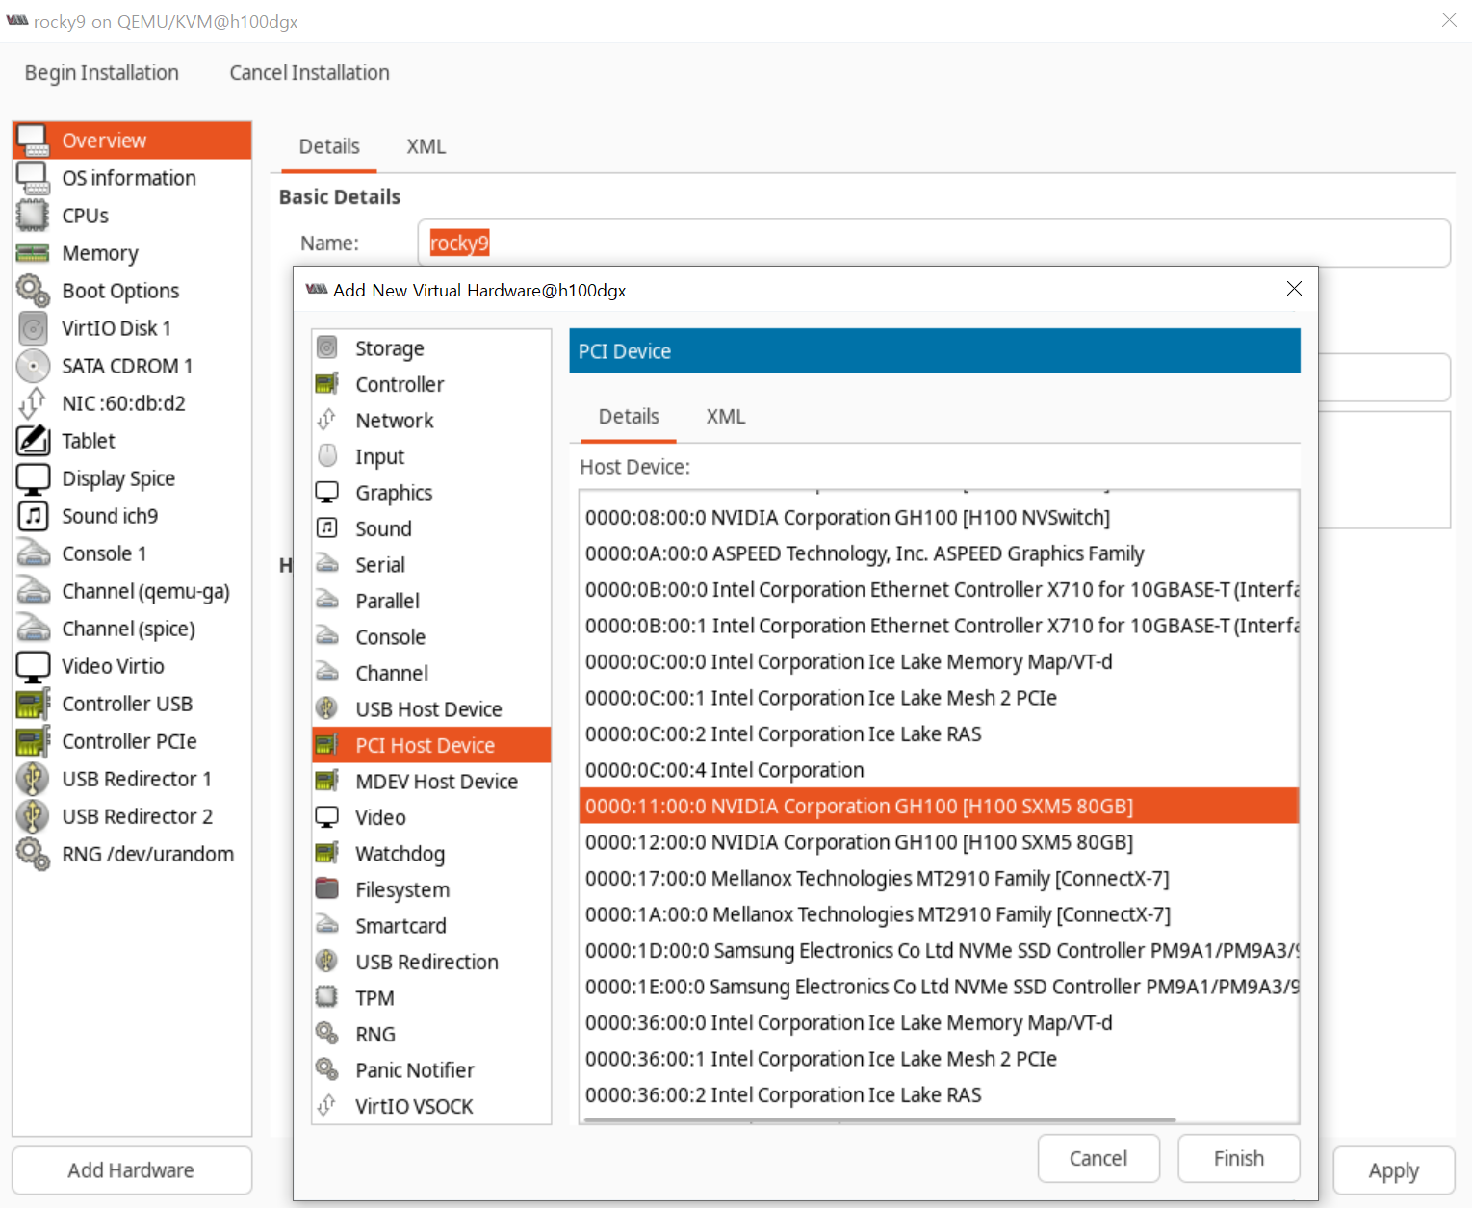Click the Sound ich9 music note icon
Screen dimensions: 1472x1208
coord(33,516)
